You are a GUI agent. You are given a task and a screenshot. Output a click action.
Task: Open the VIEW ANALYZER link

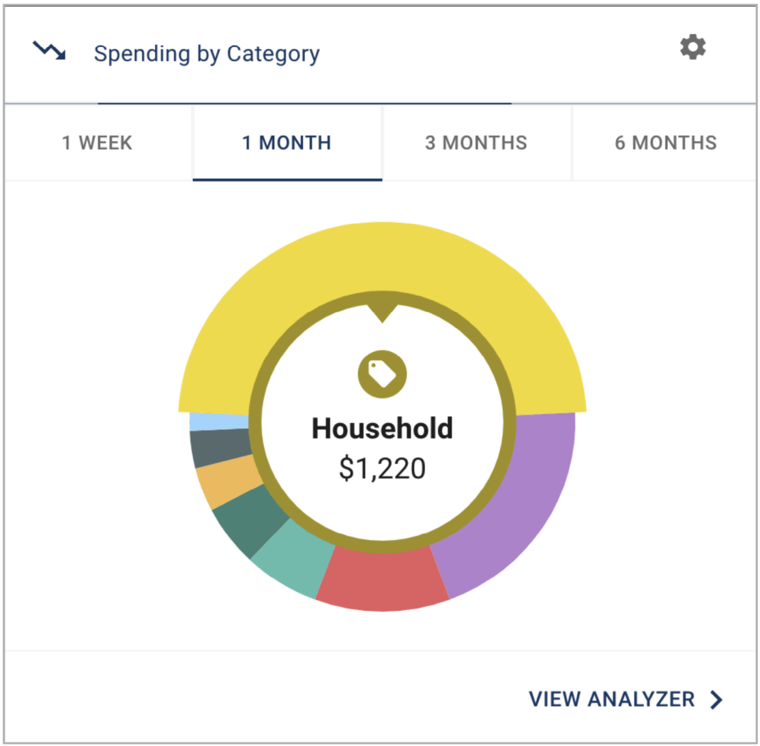(x=612, y=700)
